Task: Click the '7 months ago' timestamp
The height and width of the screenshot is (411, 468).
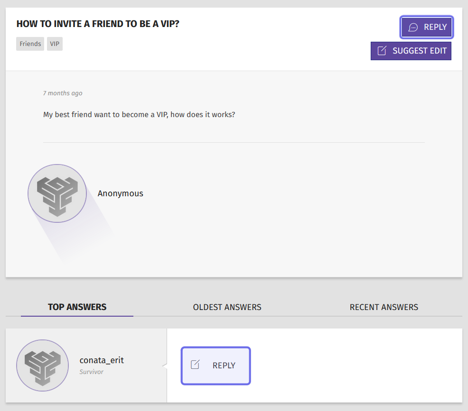Action: point(63,93)
